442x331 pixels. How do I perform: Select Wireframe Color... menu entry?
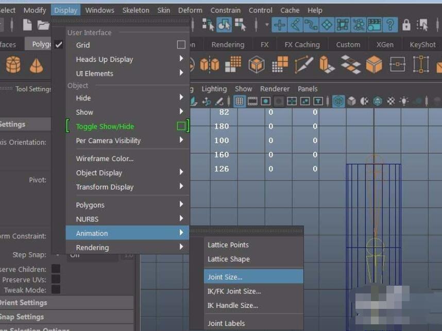coord(105,159)
